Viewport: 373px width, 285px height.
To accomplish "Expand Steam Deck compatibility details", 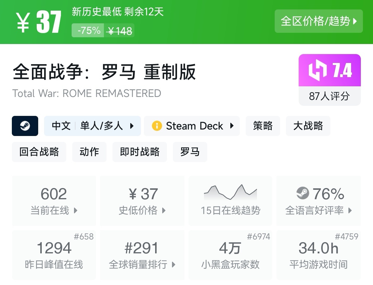I will click(x=232, y=126).
